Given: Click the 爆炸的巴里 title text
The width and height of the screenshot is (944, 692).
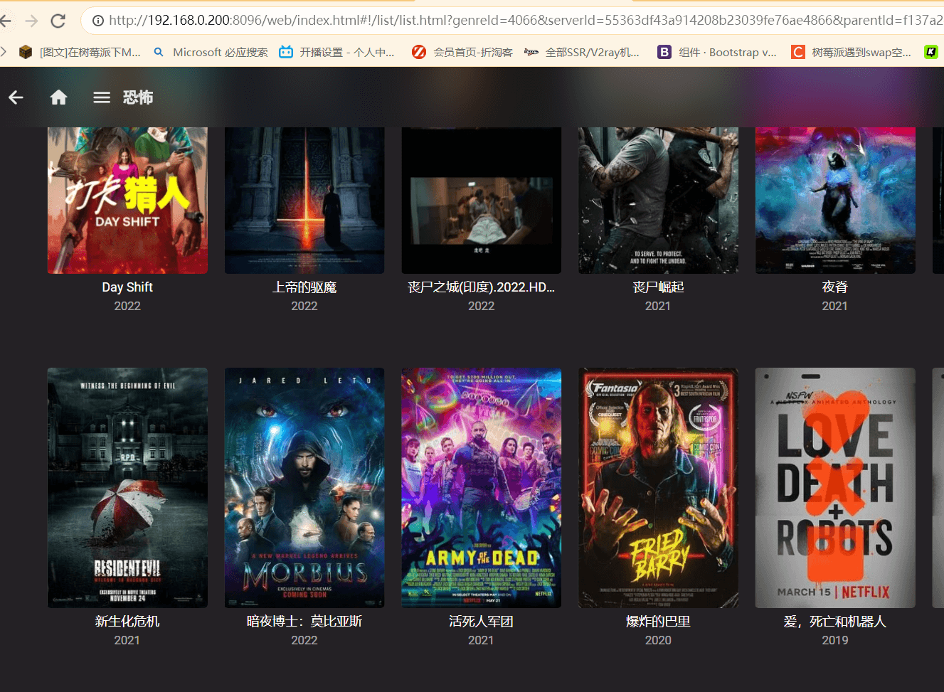Looking at the screenshot, I should tap(658, 622).
